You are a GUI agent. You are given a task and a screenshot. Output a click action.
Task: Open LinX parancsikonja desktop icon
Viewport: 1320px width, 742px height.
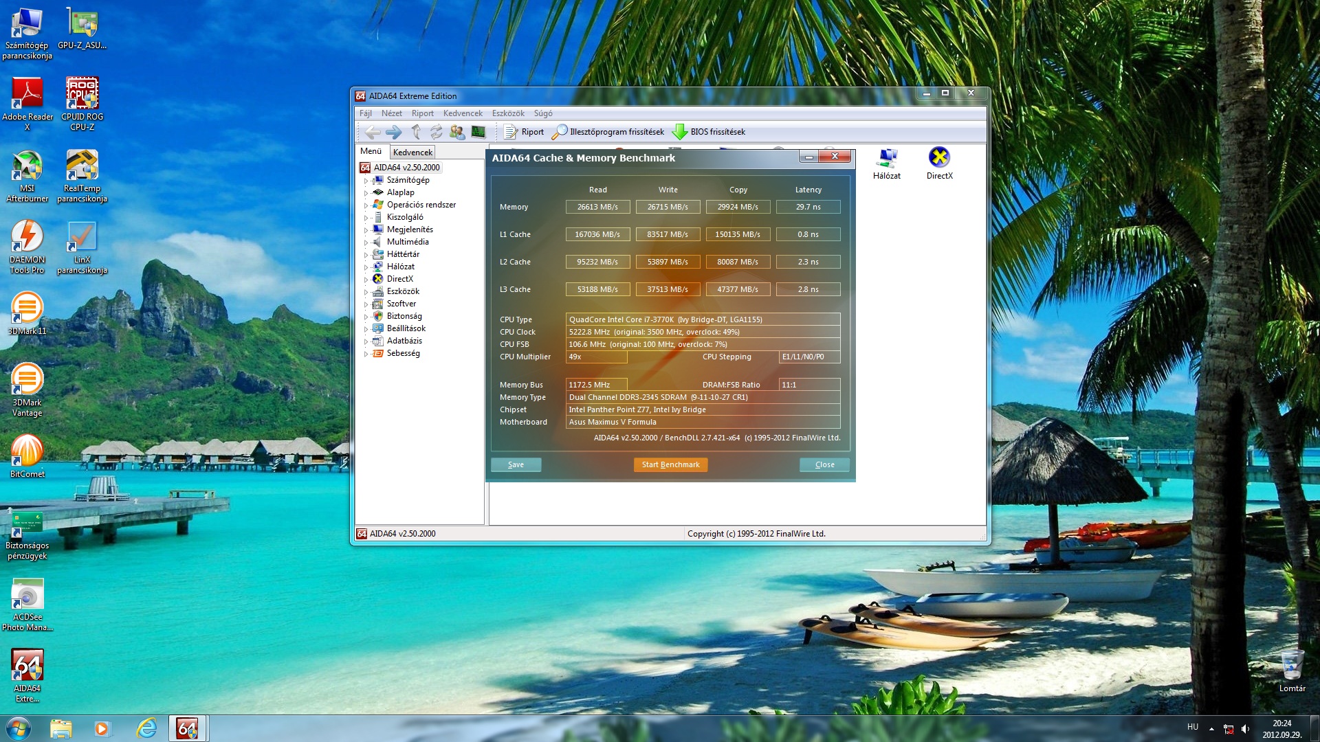pyautogui.click(x=82, y=247)
